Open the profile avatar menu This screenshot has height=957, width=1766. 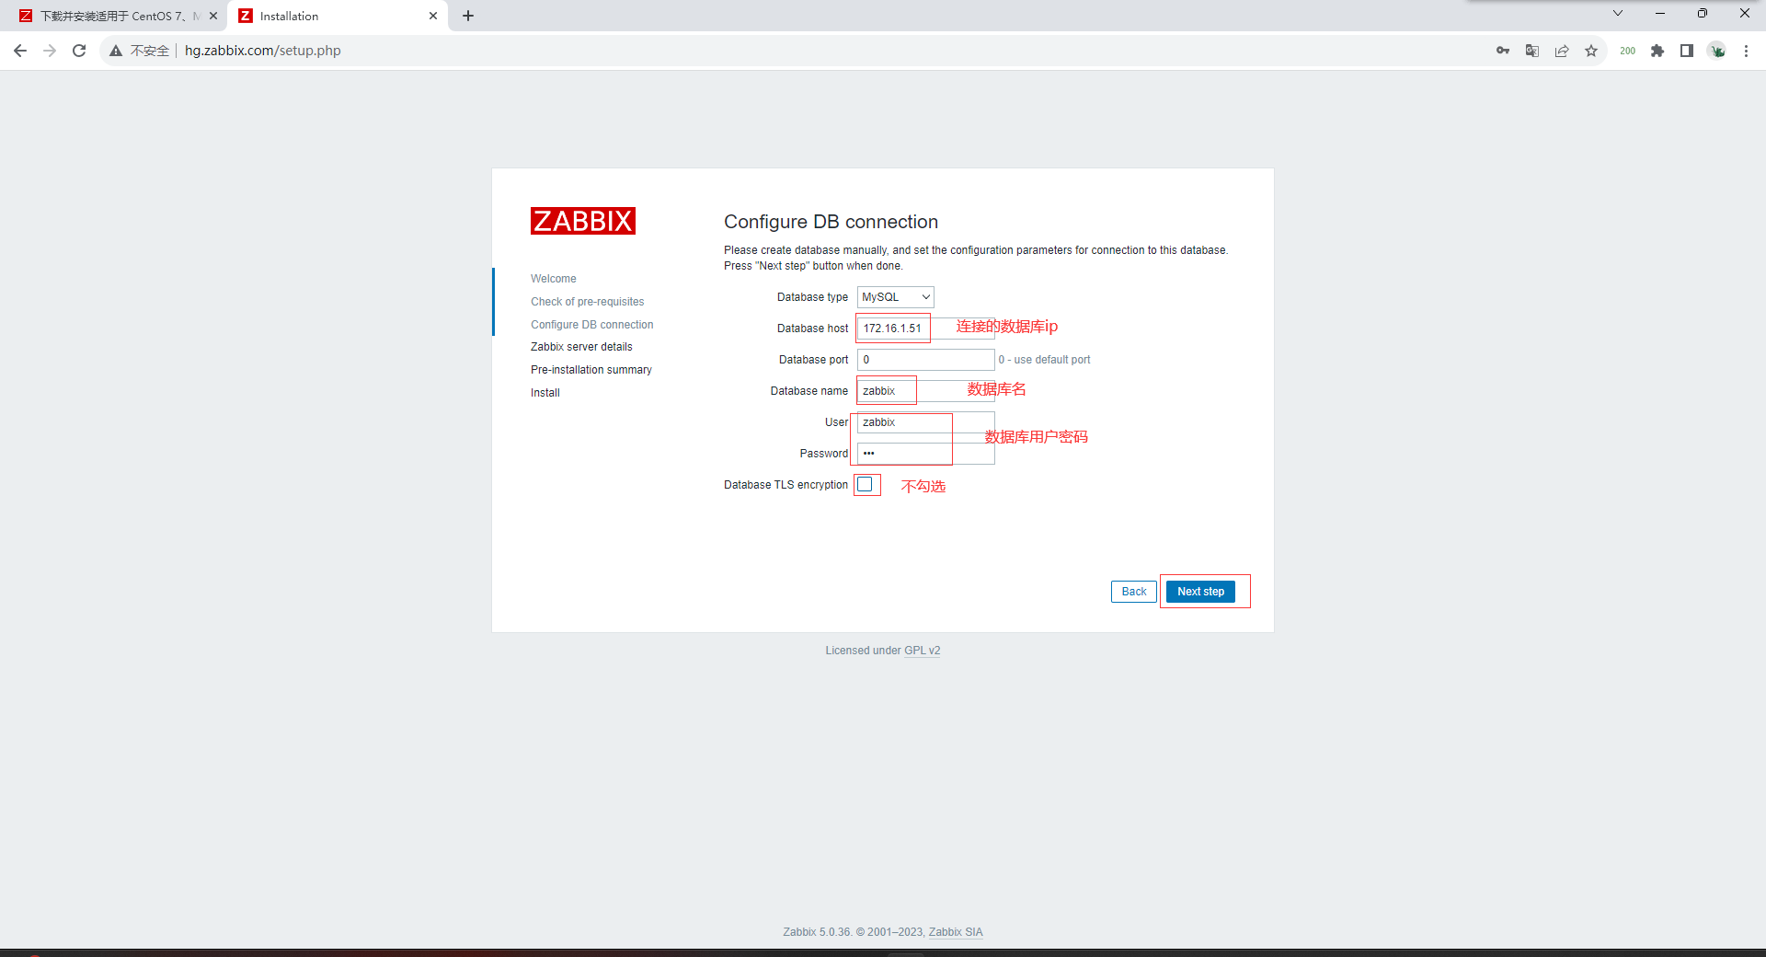click(1717, 51)
